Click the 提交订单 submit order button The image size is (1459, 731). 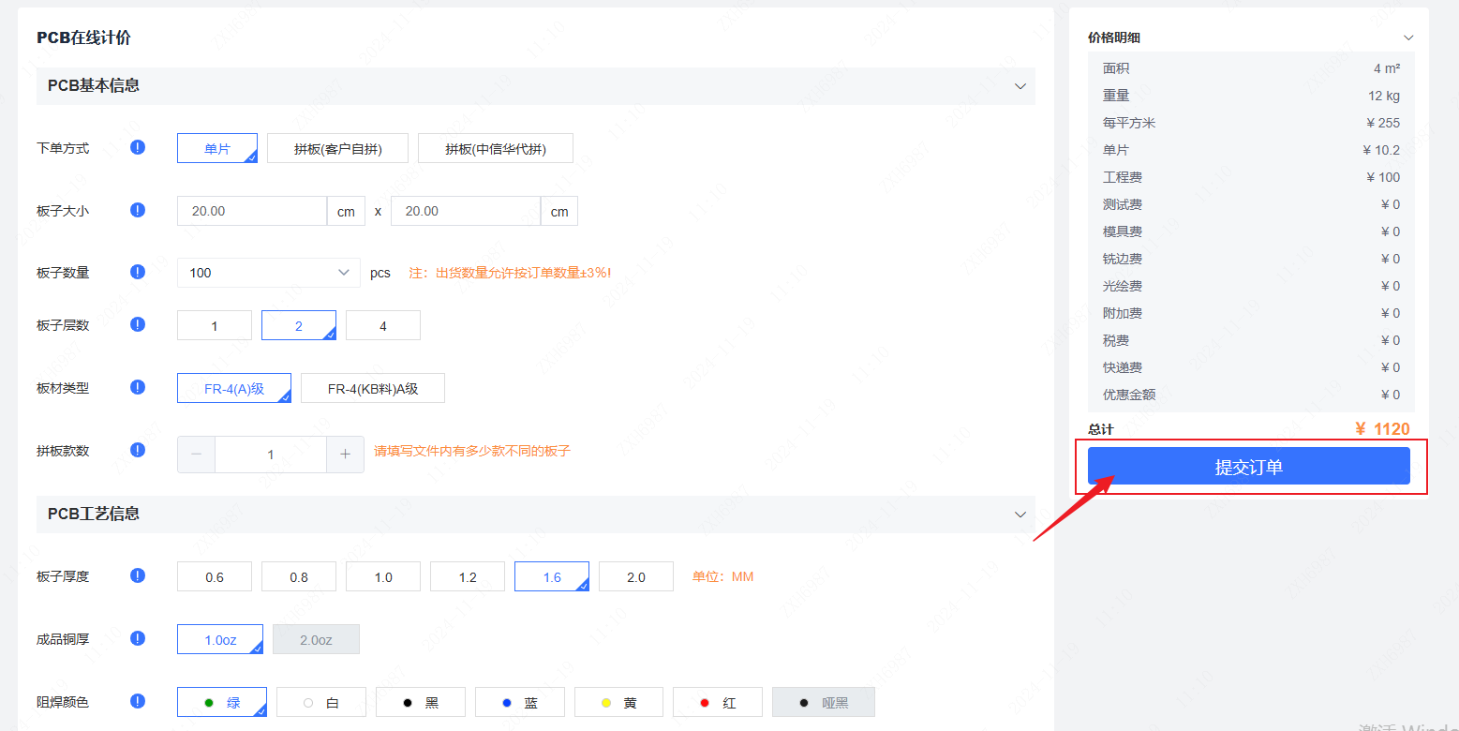tap(1250, 466)
